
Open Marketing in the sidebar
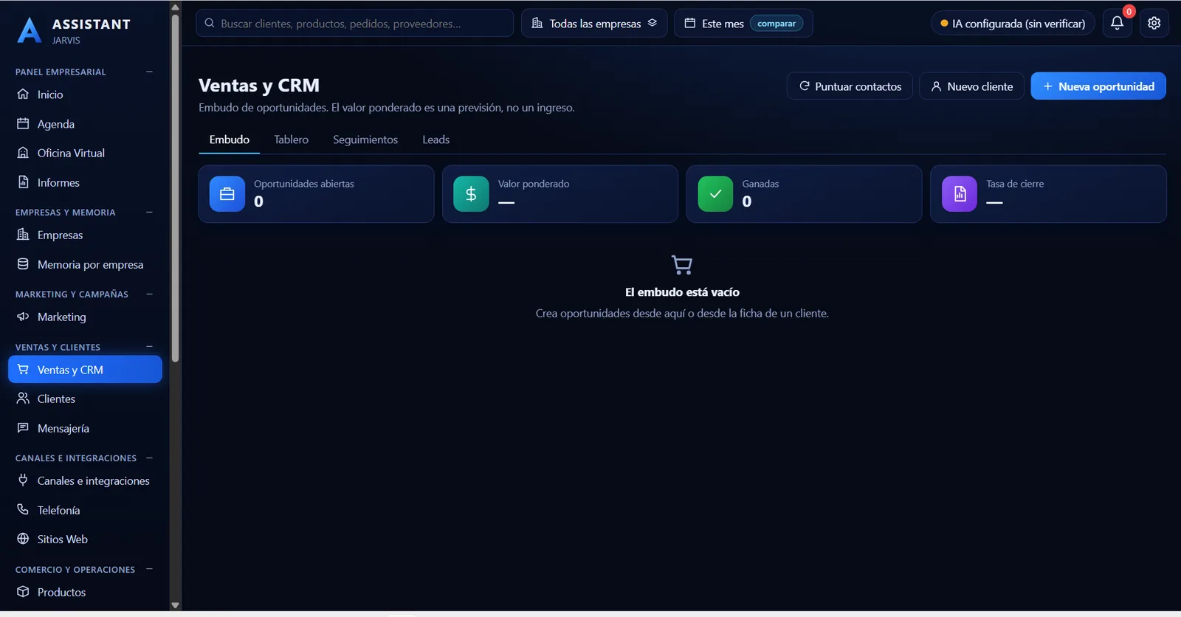click(x=85, y=317)
